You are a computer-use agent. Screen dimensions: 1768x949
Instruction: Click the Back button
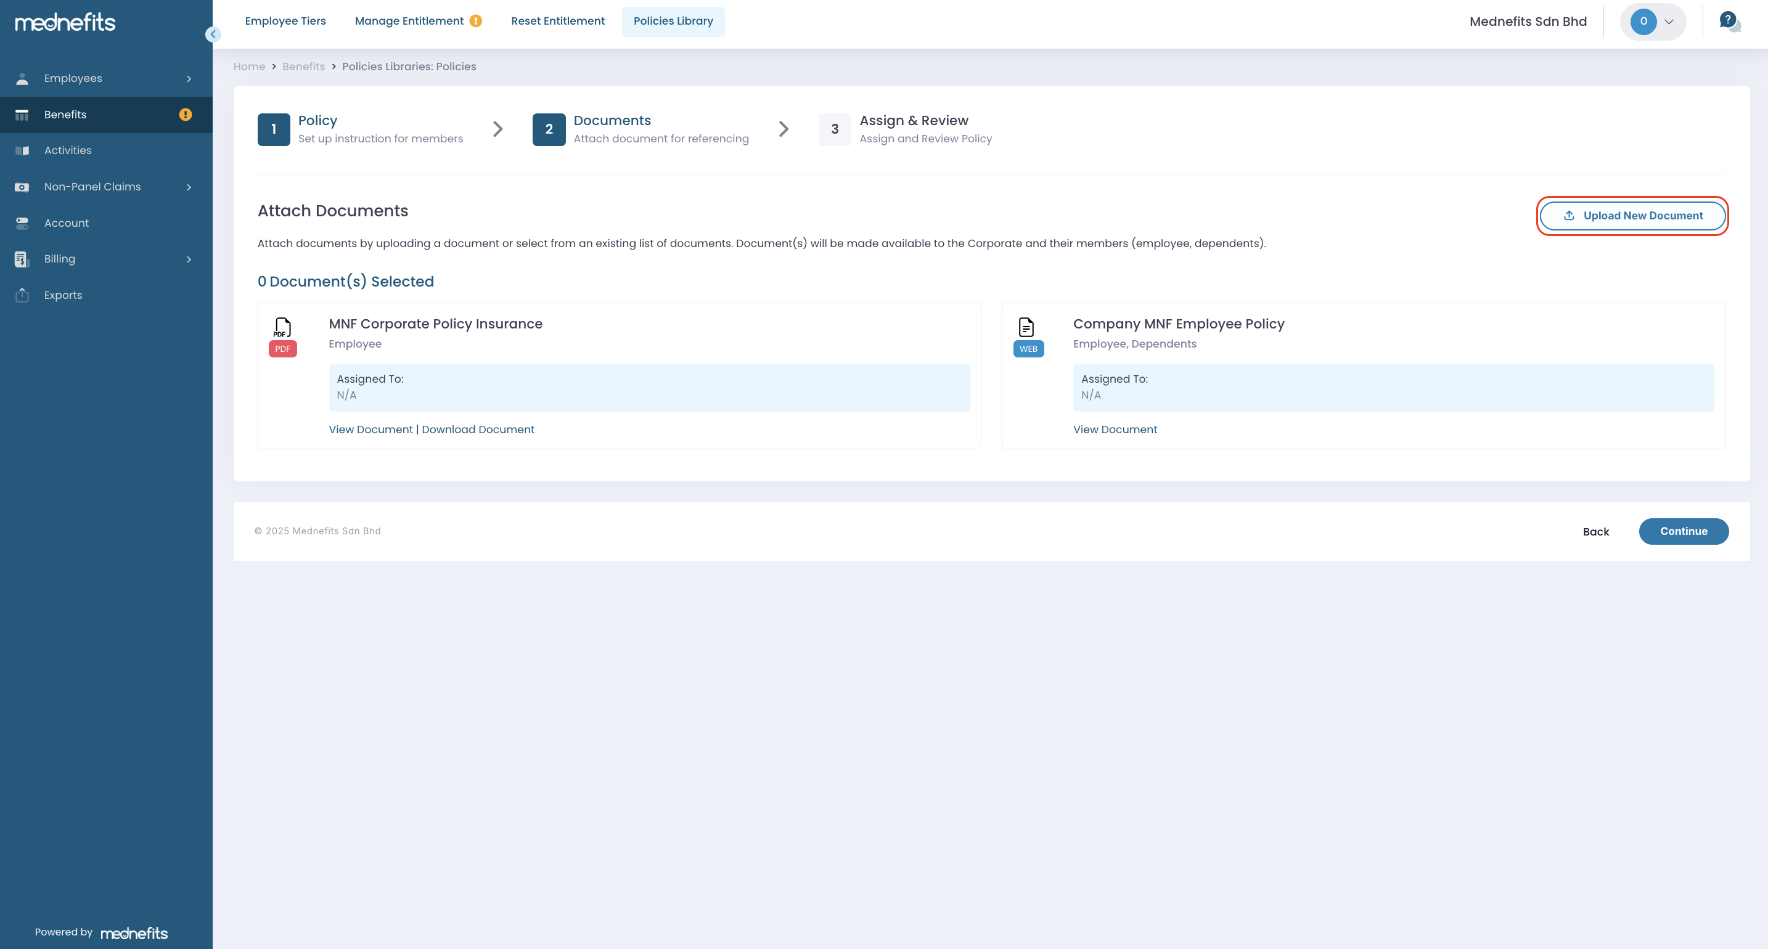click(1596, 532)
